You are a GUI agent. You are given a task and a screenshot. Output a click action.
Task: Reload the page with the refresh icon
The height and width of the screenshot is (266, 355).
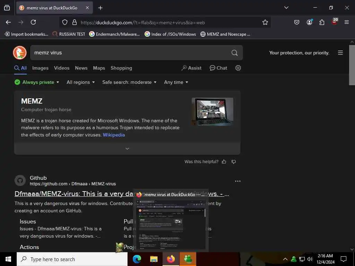click(33, 22)
